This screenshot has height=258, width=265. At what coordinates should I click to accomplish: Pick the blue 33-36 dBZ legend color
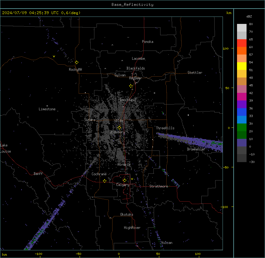pos(242,112)
